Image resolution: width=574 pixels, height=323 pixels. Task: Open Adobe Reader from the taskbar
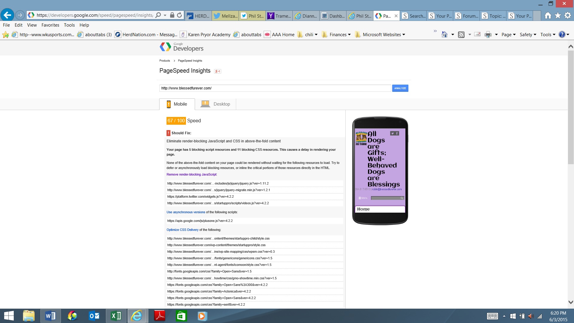pos(160,316)
